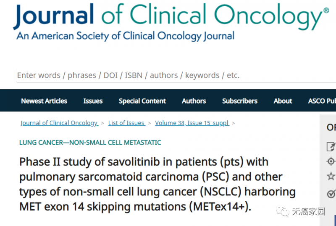Click the add to favorites star icon
336x226 pixels.
click(331, 176)
